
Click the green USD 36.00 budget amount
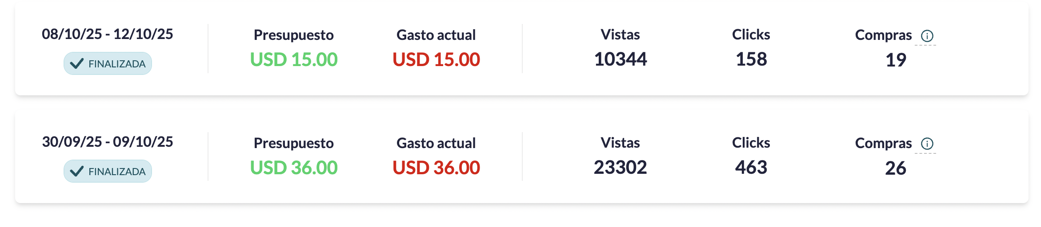(x=294, y=168)
